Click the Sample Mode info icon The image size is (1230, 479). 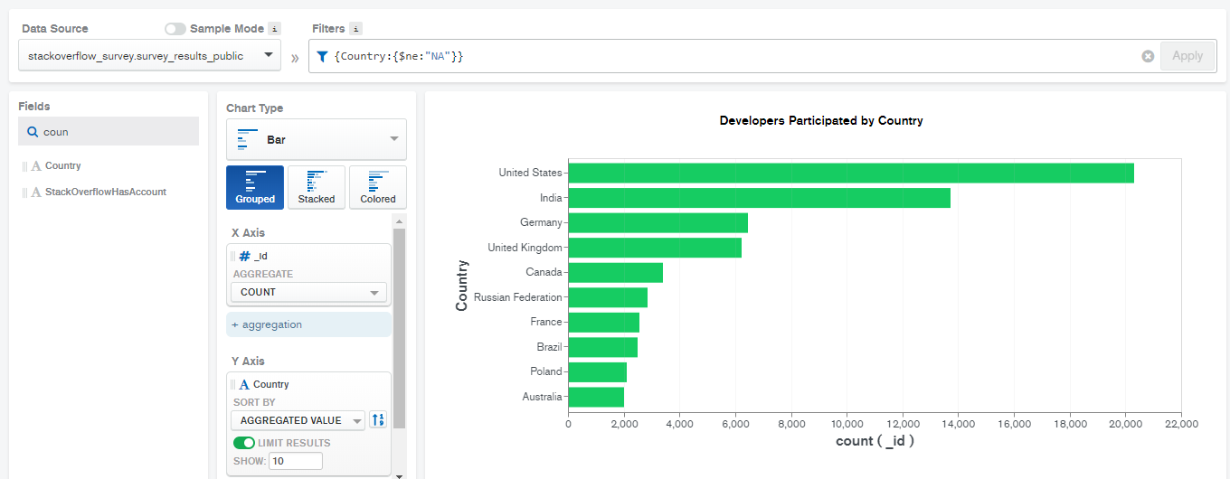point(275,29)
